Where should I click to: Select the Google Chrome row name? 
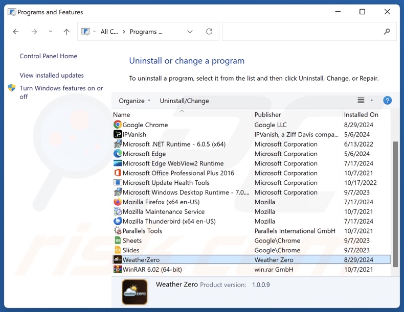click(145, 125)
